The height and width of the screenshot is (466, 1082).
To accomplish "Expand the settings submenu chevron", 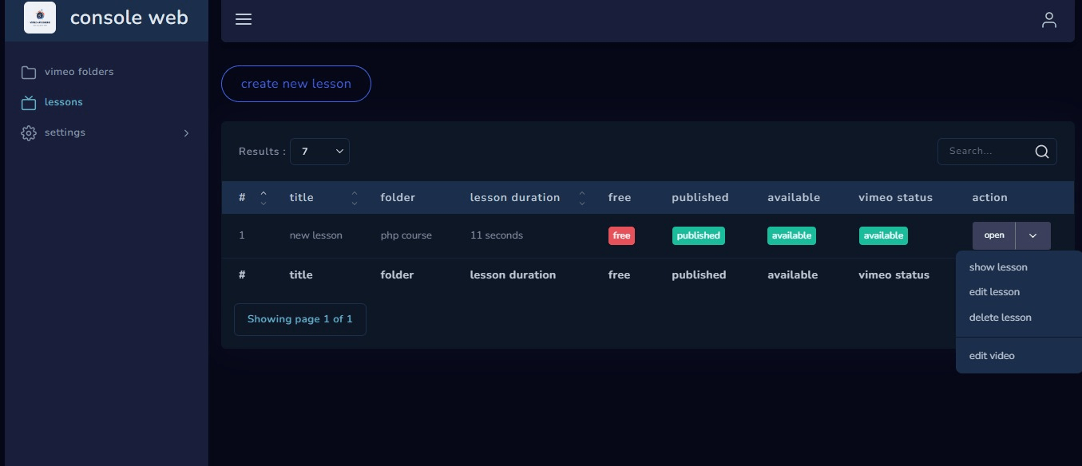I will (x=186, y=133).
